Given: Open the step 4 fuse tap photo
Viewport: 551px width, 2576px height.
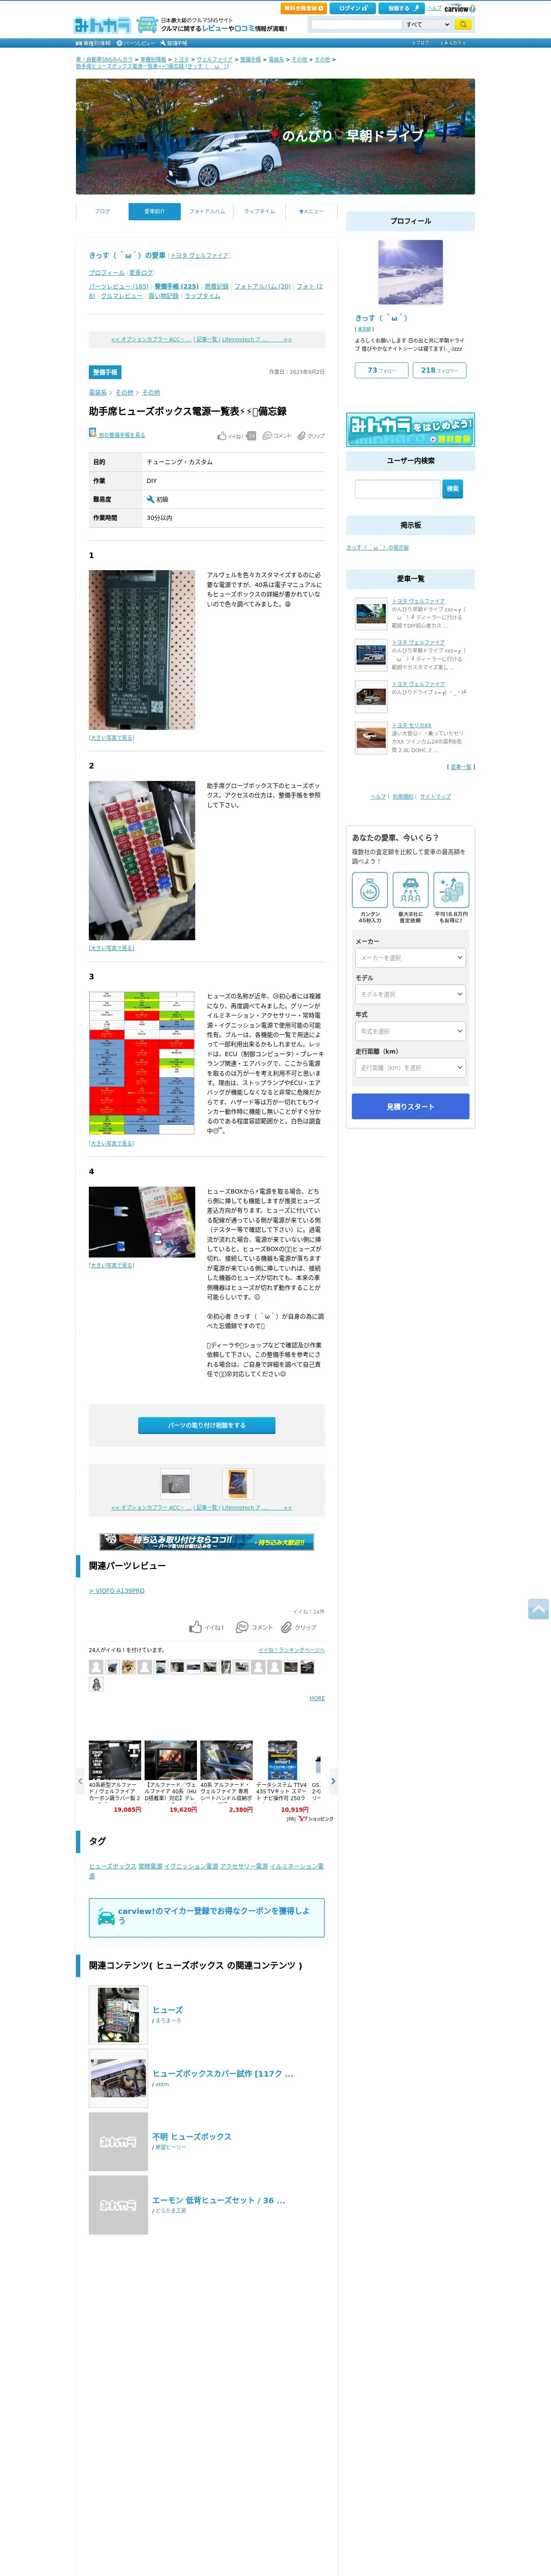Looking at the screenshot, I should 142,1221.
